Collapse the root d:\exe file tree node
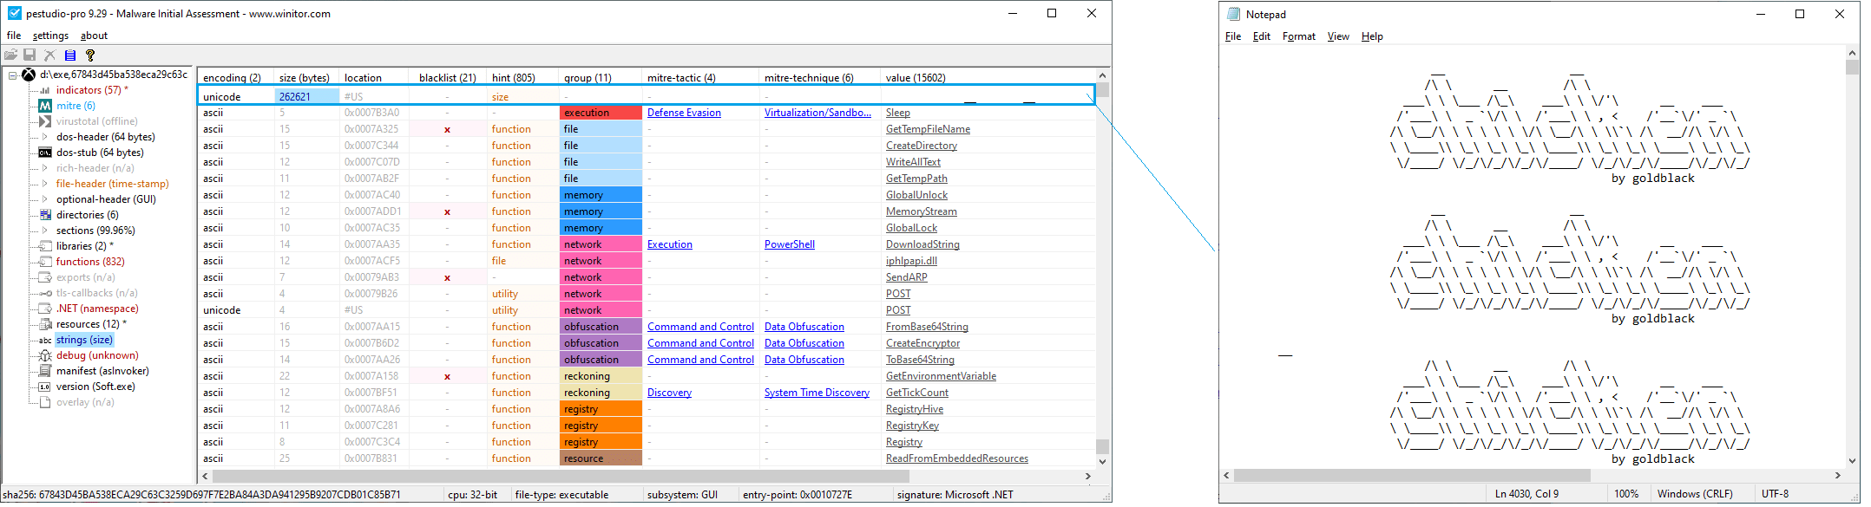This screenshot has height=507, width=1871. point(13,75)
